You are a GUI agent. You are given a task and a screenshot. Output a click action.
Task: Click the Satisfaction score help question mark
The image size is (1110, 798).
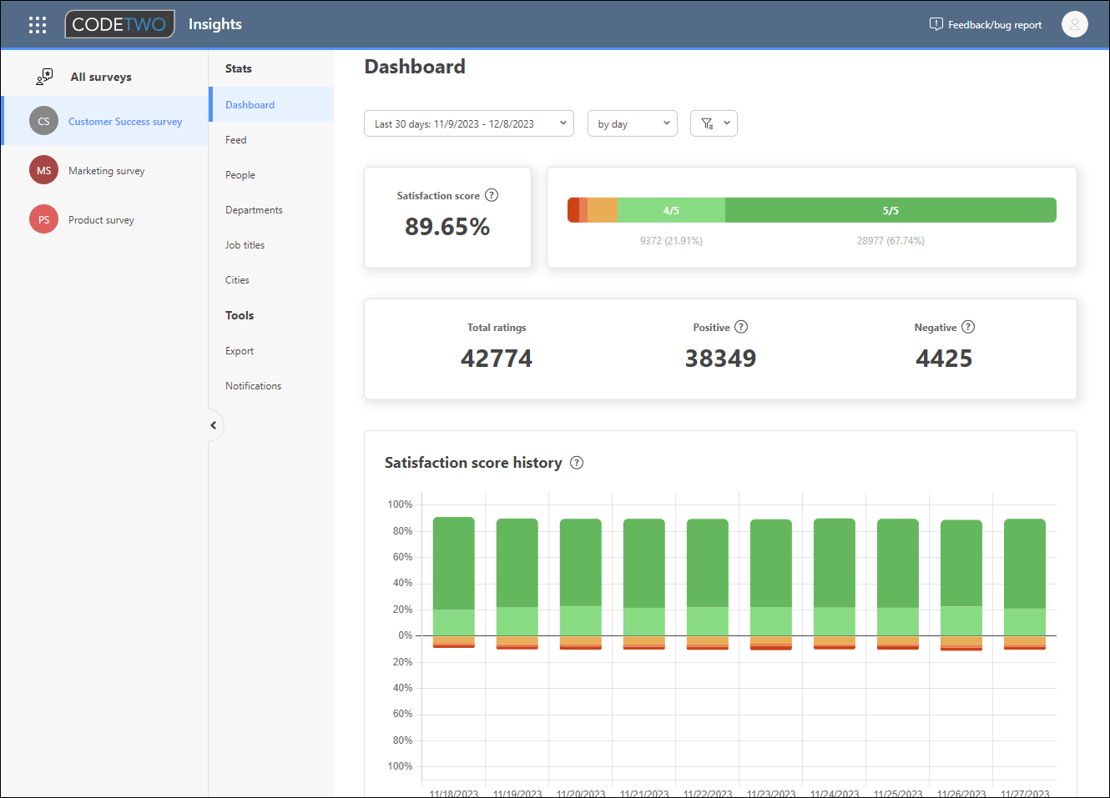pyautogui.click(x=492, y=195)
